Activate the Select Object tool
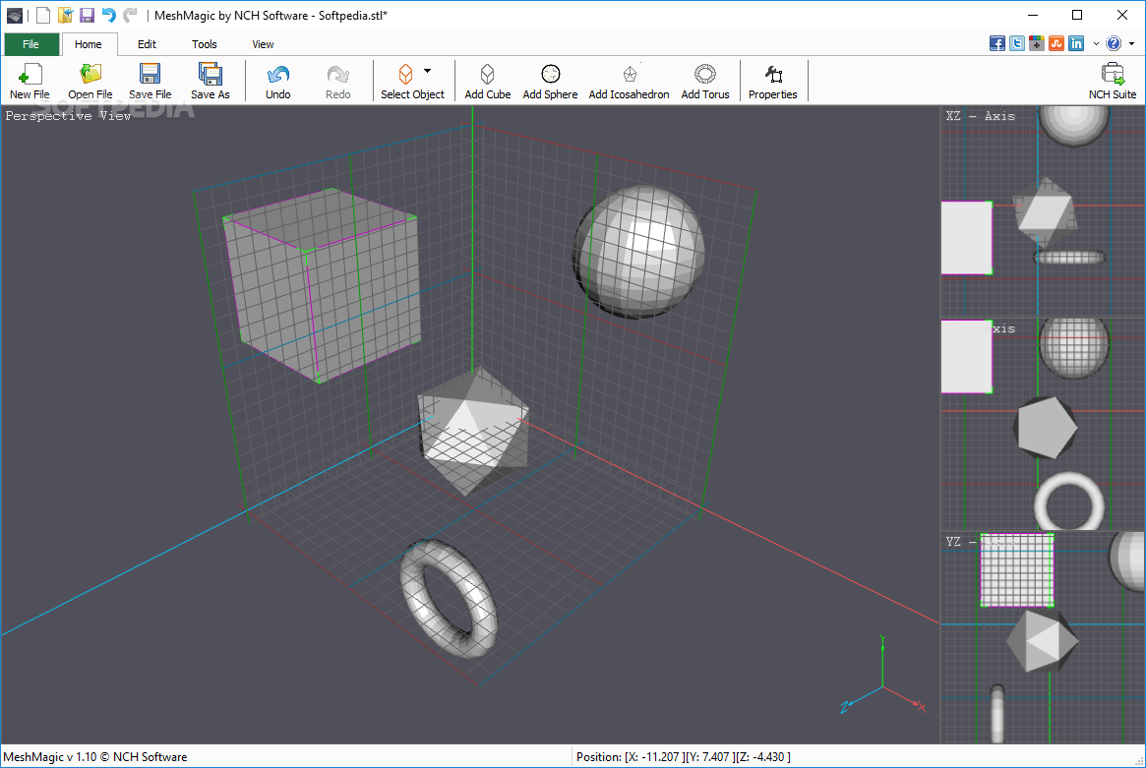This screenshot has height=768, width=1146. click(412, 81)
